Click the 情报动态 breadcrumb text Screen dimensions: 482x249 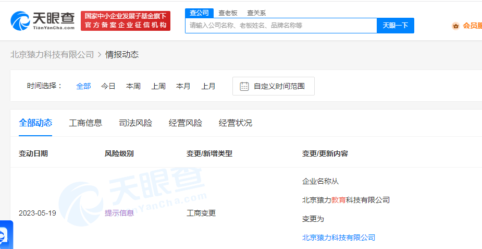pos(122,54)
